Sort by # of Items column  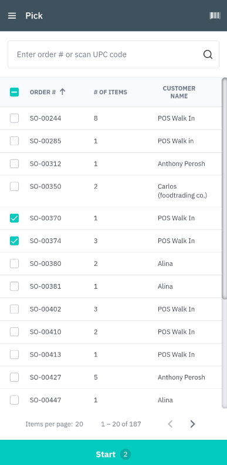[110, 92]
